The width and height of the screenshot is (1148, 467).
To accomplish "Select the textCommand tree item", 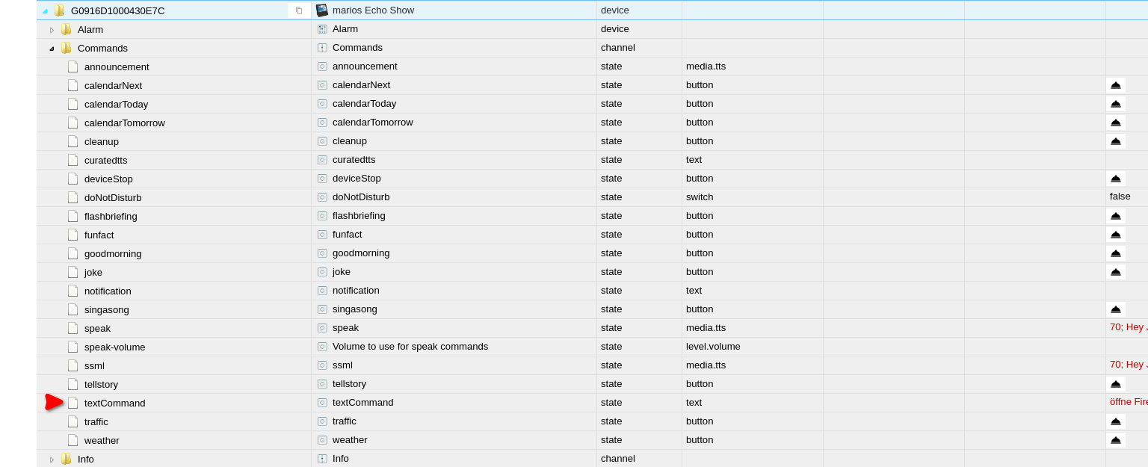I will (114, 403).
